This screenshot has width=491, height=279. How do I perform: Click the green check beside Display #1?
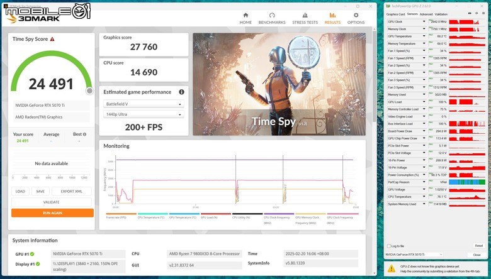38,264
